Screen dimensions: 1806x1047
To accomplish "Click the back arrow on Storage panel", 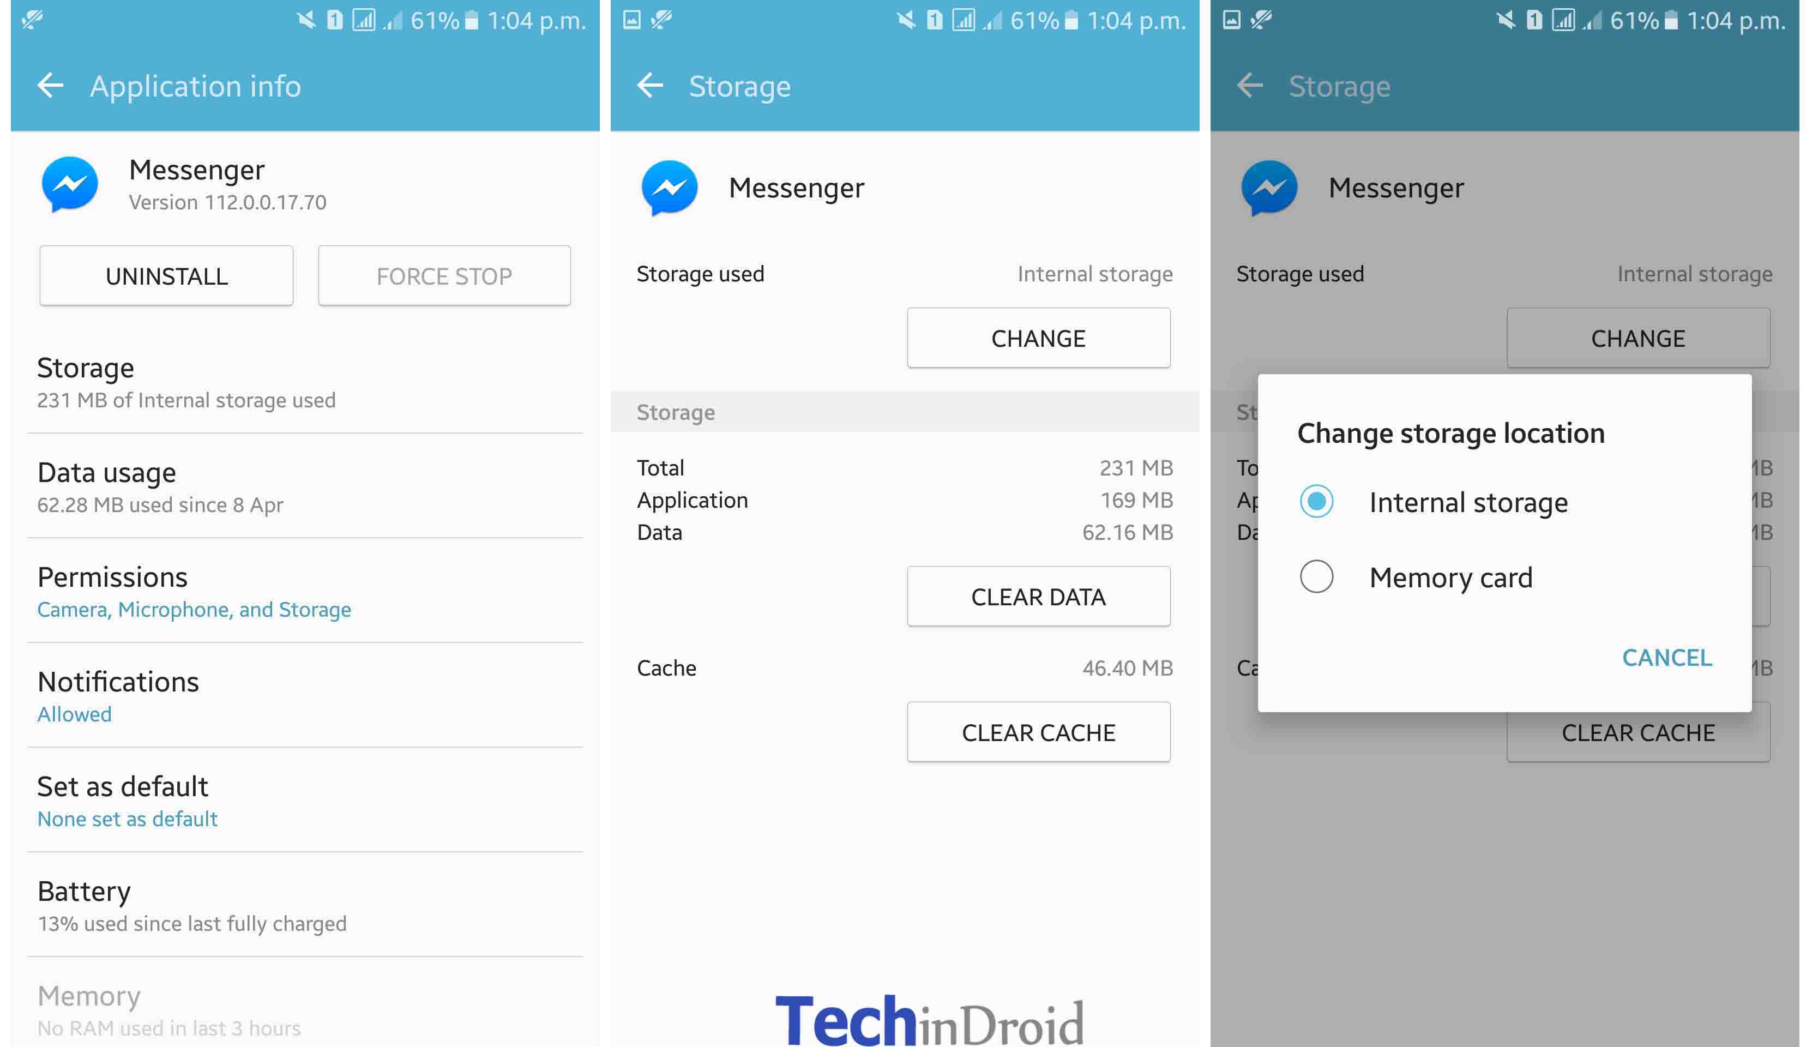I will coord(649,85).
